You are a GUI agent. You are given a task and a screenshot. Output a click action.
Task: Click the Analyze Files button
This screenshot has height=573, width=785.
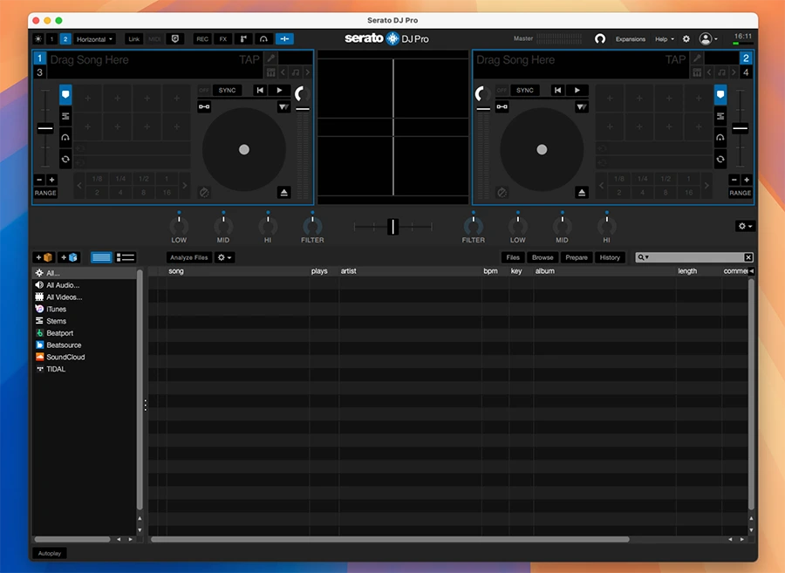tap(189, 257)
